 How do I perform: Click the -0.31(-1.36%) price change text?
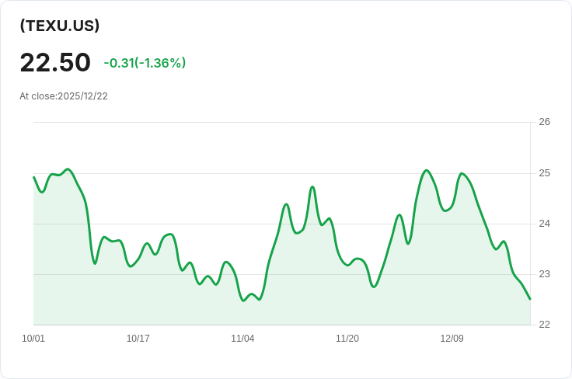(x=145, y=63)
